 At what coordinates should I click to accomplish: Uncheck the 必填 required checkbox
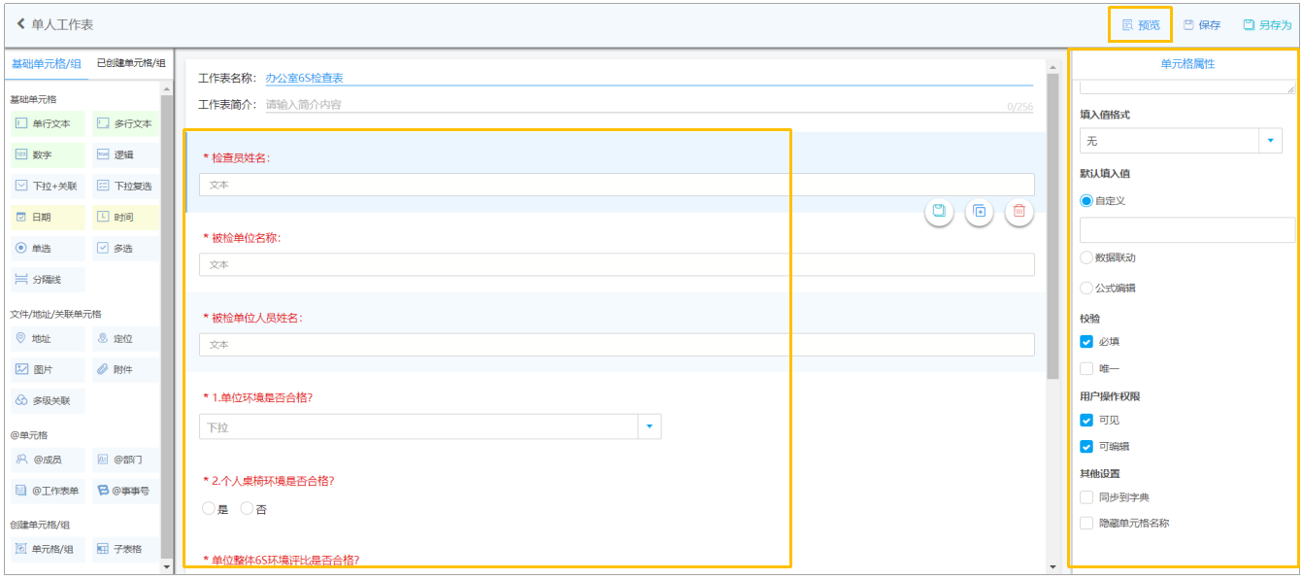[1086, 342]
